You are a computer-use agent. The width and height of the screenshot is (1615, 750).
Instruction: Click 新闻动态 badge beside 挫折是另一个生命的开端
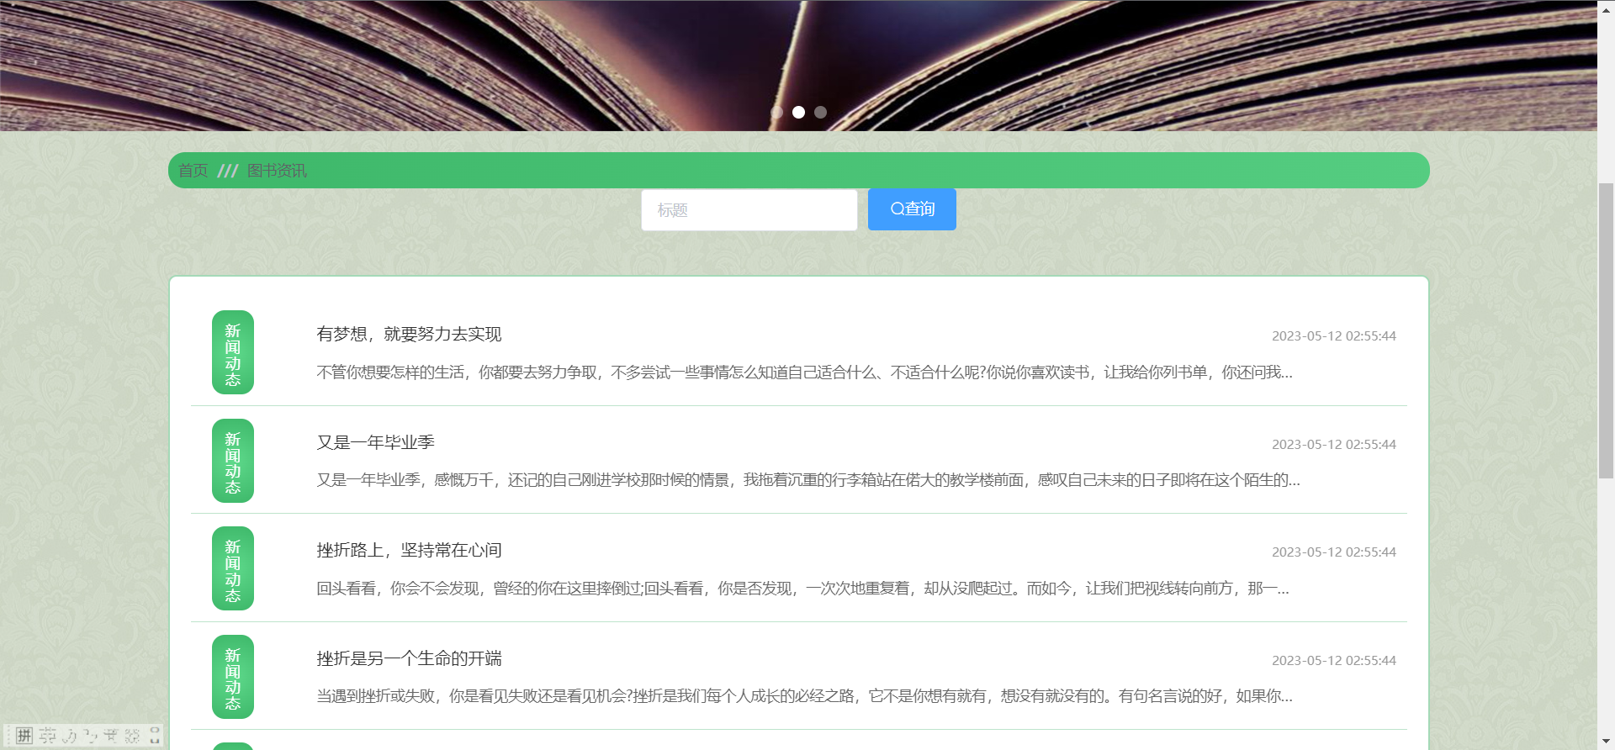pyautogui.click(x=233, y=677)
